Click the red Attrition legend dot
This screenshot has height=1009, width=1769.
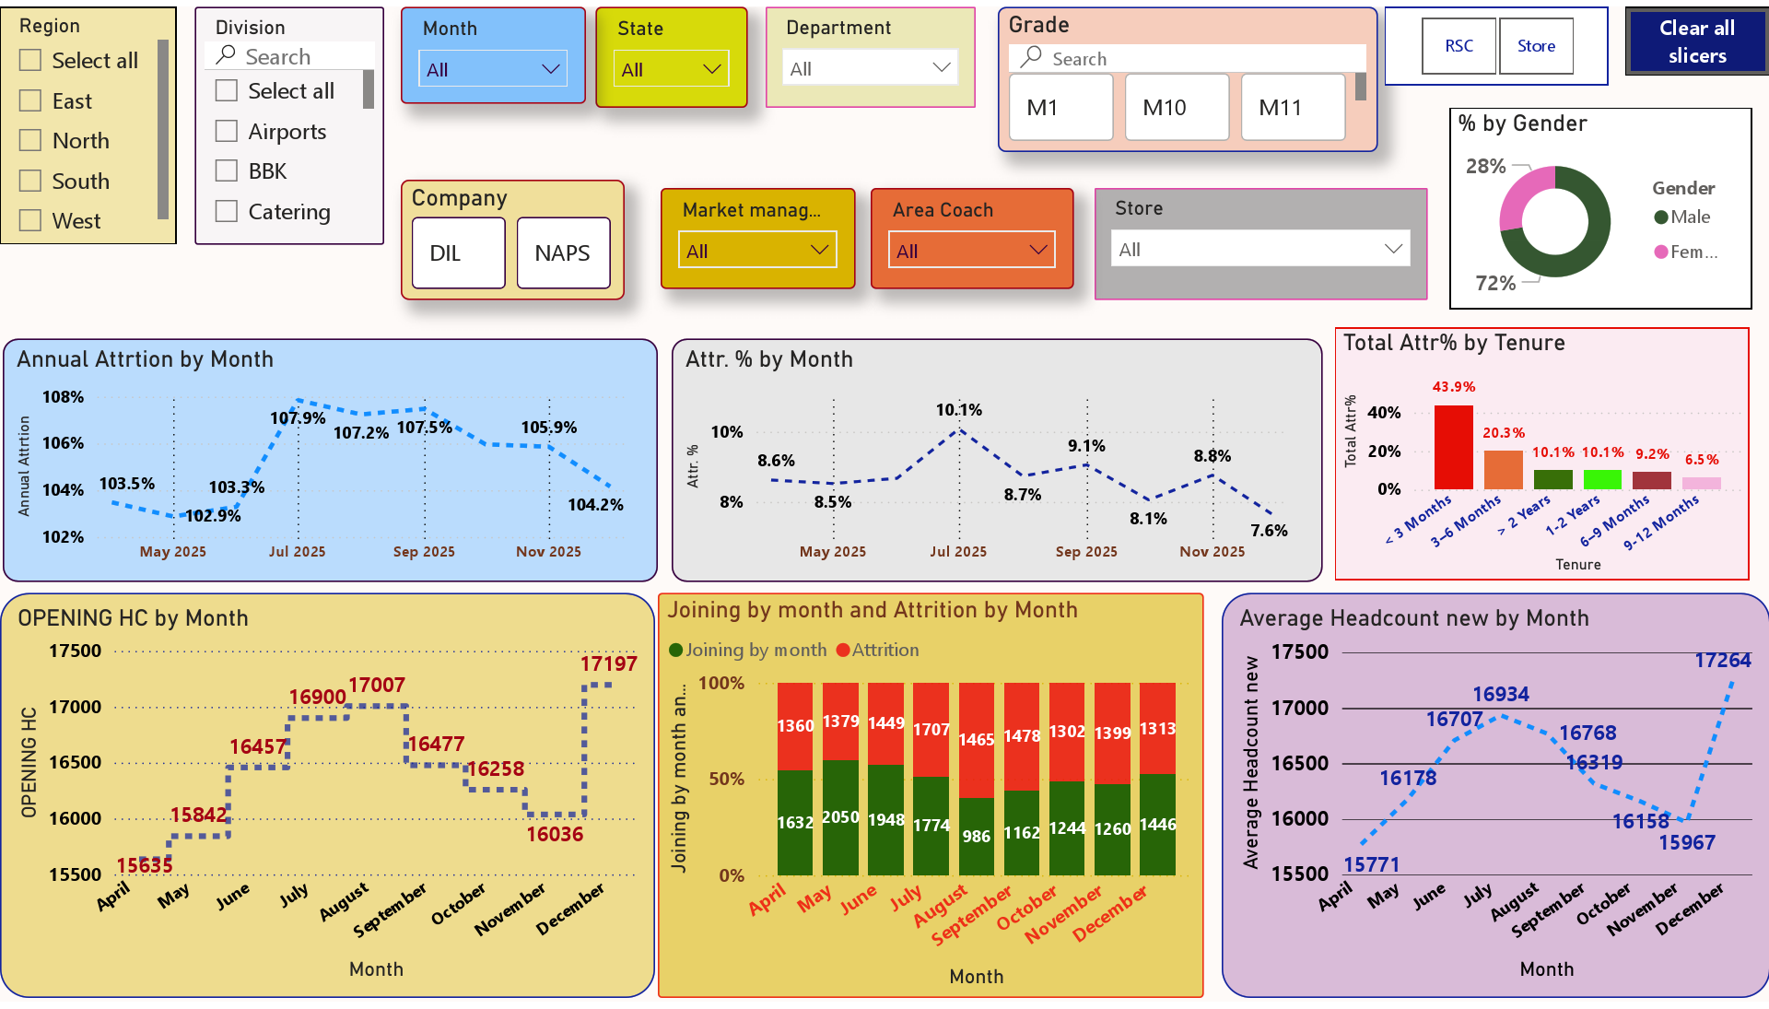click(842, 651)
